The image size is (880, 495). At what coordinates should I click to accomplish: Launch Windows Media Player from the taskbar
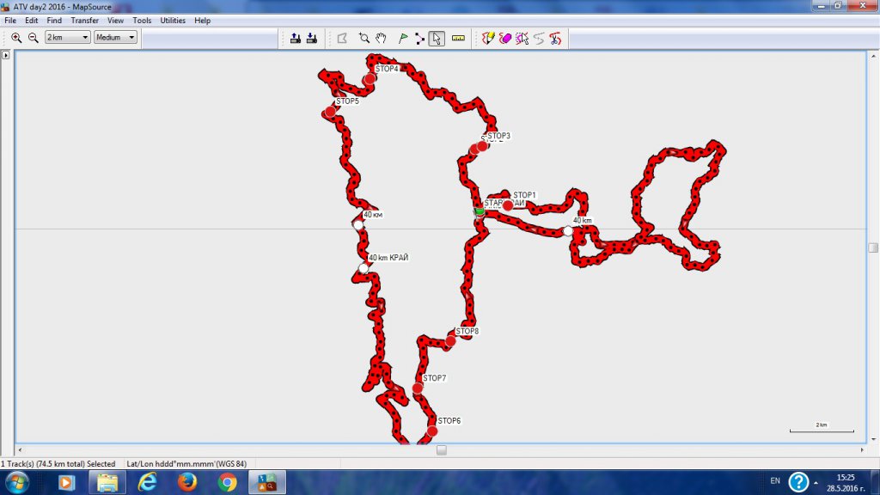pyautogui.click(x=66, y=482)
